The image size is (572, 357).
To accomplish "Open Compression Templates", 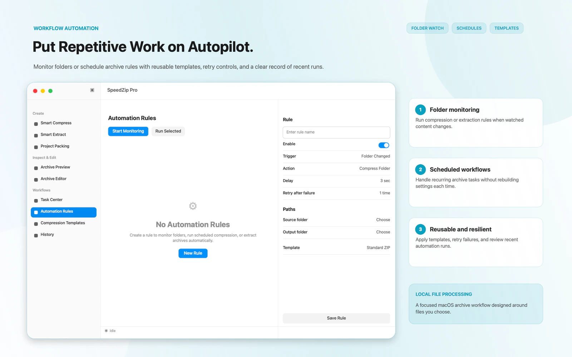I will point(64,223).
